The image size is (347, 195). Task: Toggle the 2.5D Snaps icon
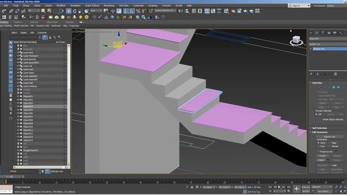(126, 11)
